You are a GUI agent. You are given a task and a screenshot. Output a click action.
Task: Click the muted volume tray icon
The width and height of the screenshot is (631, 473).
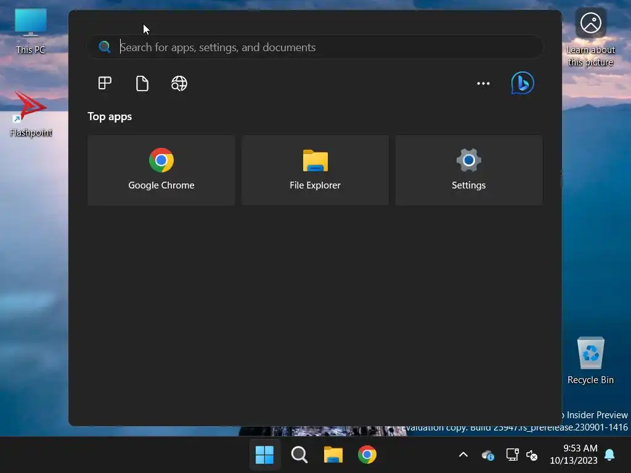click(x=532, y=455)
